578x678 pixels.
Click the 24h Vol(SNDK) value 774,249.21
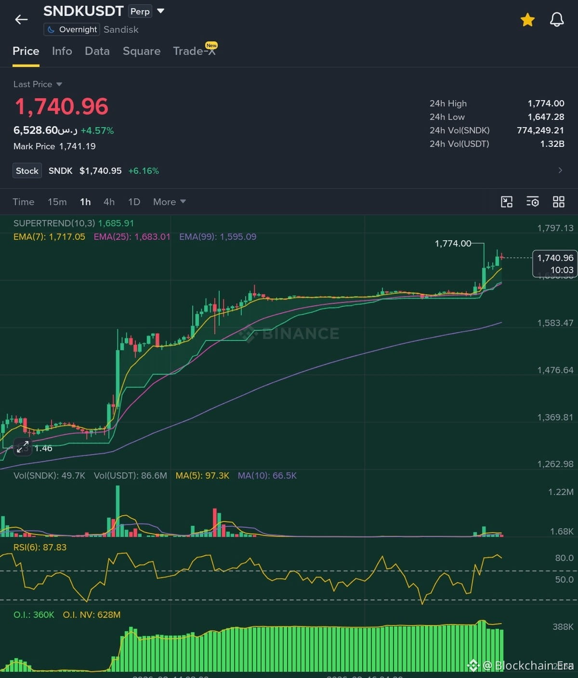click(x=540, y=130)
